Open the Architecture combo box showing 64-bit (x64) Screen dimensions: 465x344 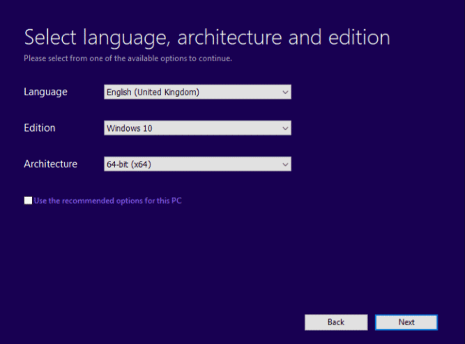[197, 164]
